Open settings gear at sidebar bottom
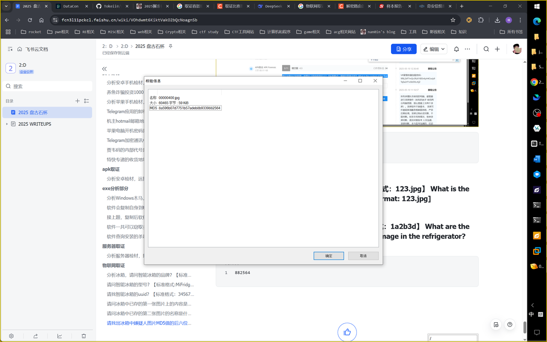The image size is (547, 342). pos(12,336)
